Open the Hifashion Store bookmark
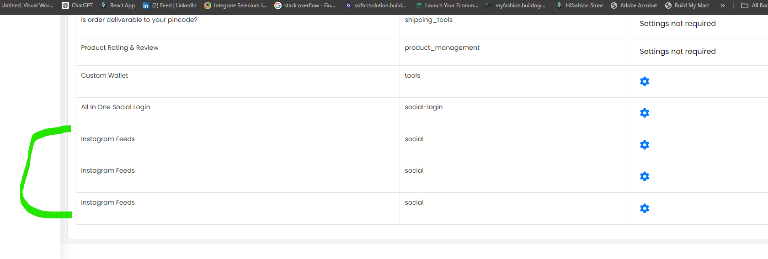Image resolution: width=768 pixels, height=259 pixels. (579, 5)
